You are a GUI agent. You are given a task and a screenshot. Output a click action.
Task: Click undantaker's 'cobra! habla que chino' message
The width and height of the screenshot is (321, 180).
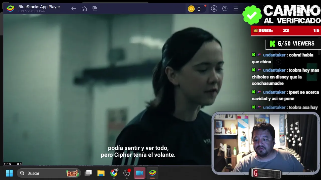coord(283,58)
